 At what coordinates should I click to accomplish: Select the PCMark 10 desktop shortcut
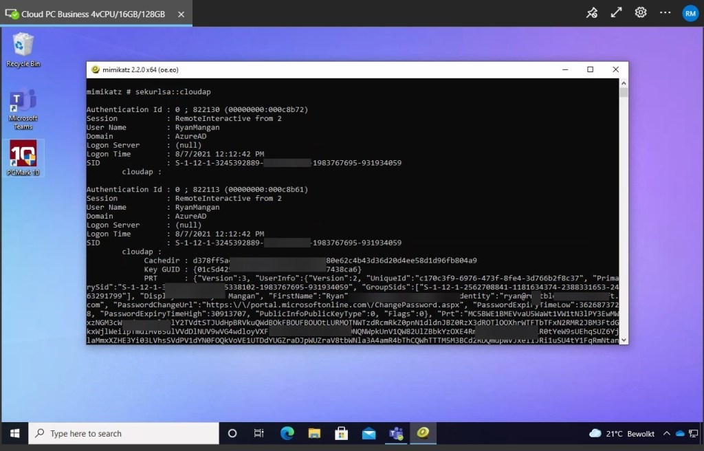click(x=23, y=158)
